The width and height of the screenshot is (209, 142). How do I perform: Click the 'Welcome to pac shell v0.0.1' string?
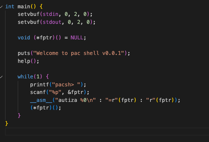[78, 53]
